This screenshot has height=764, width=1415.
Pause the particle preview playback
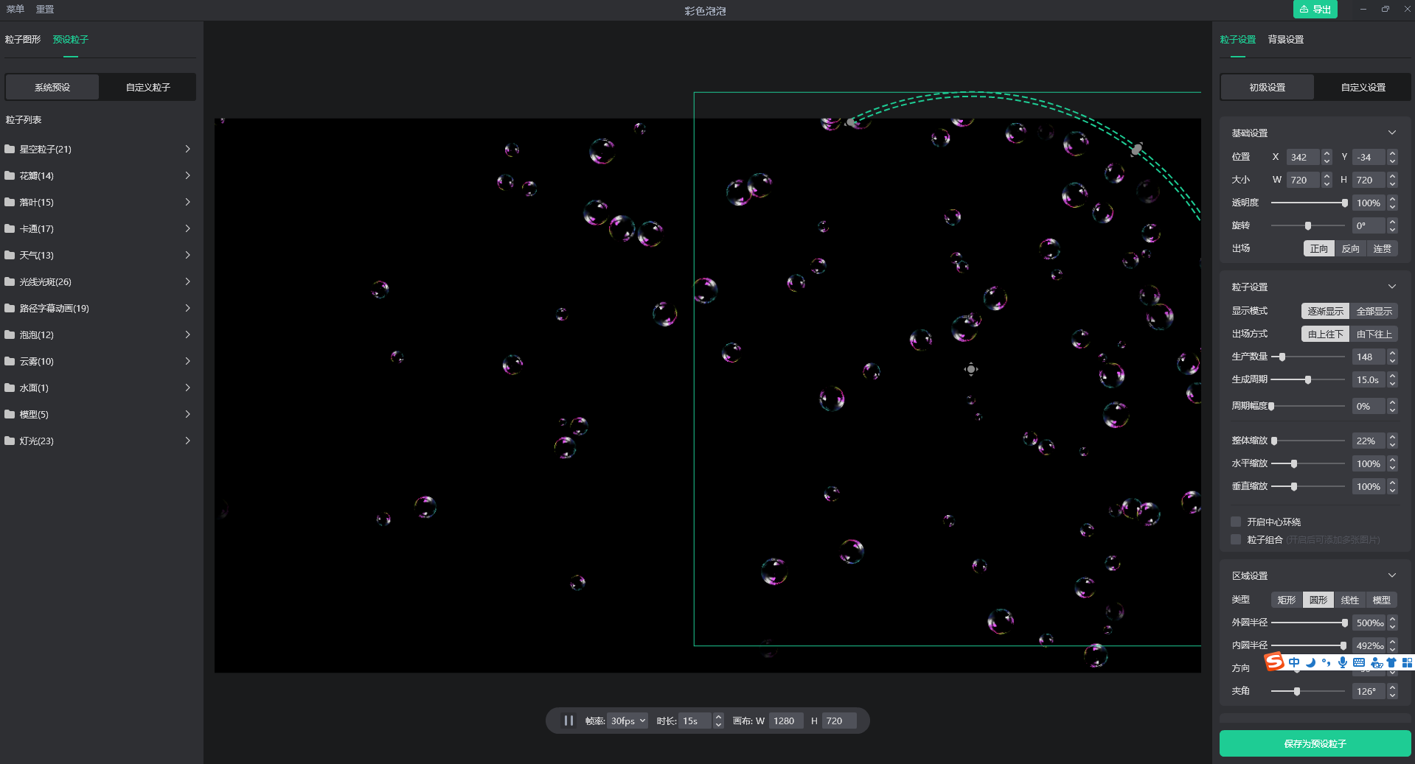569,721
